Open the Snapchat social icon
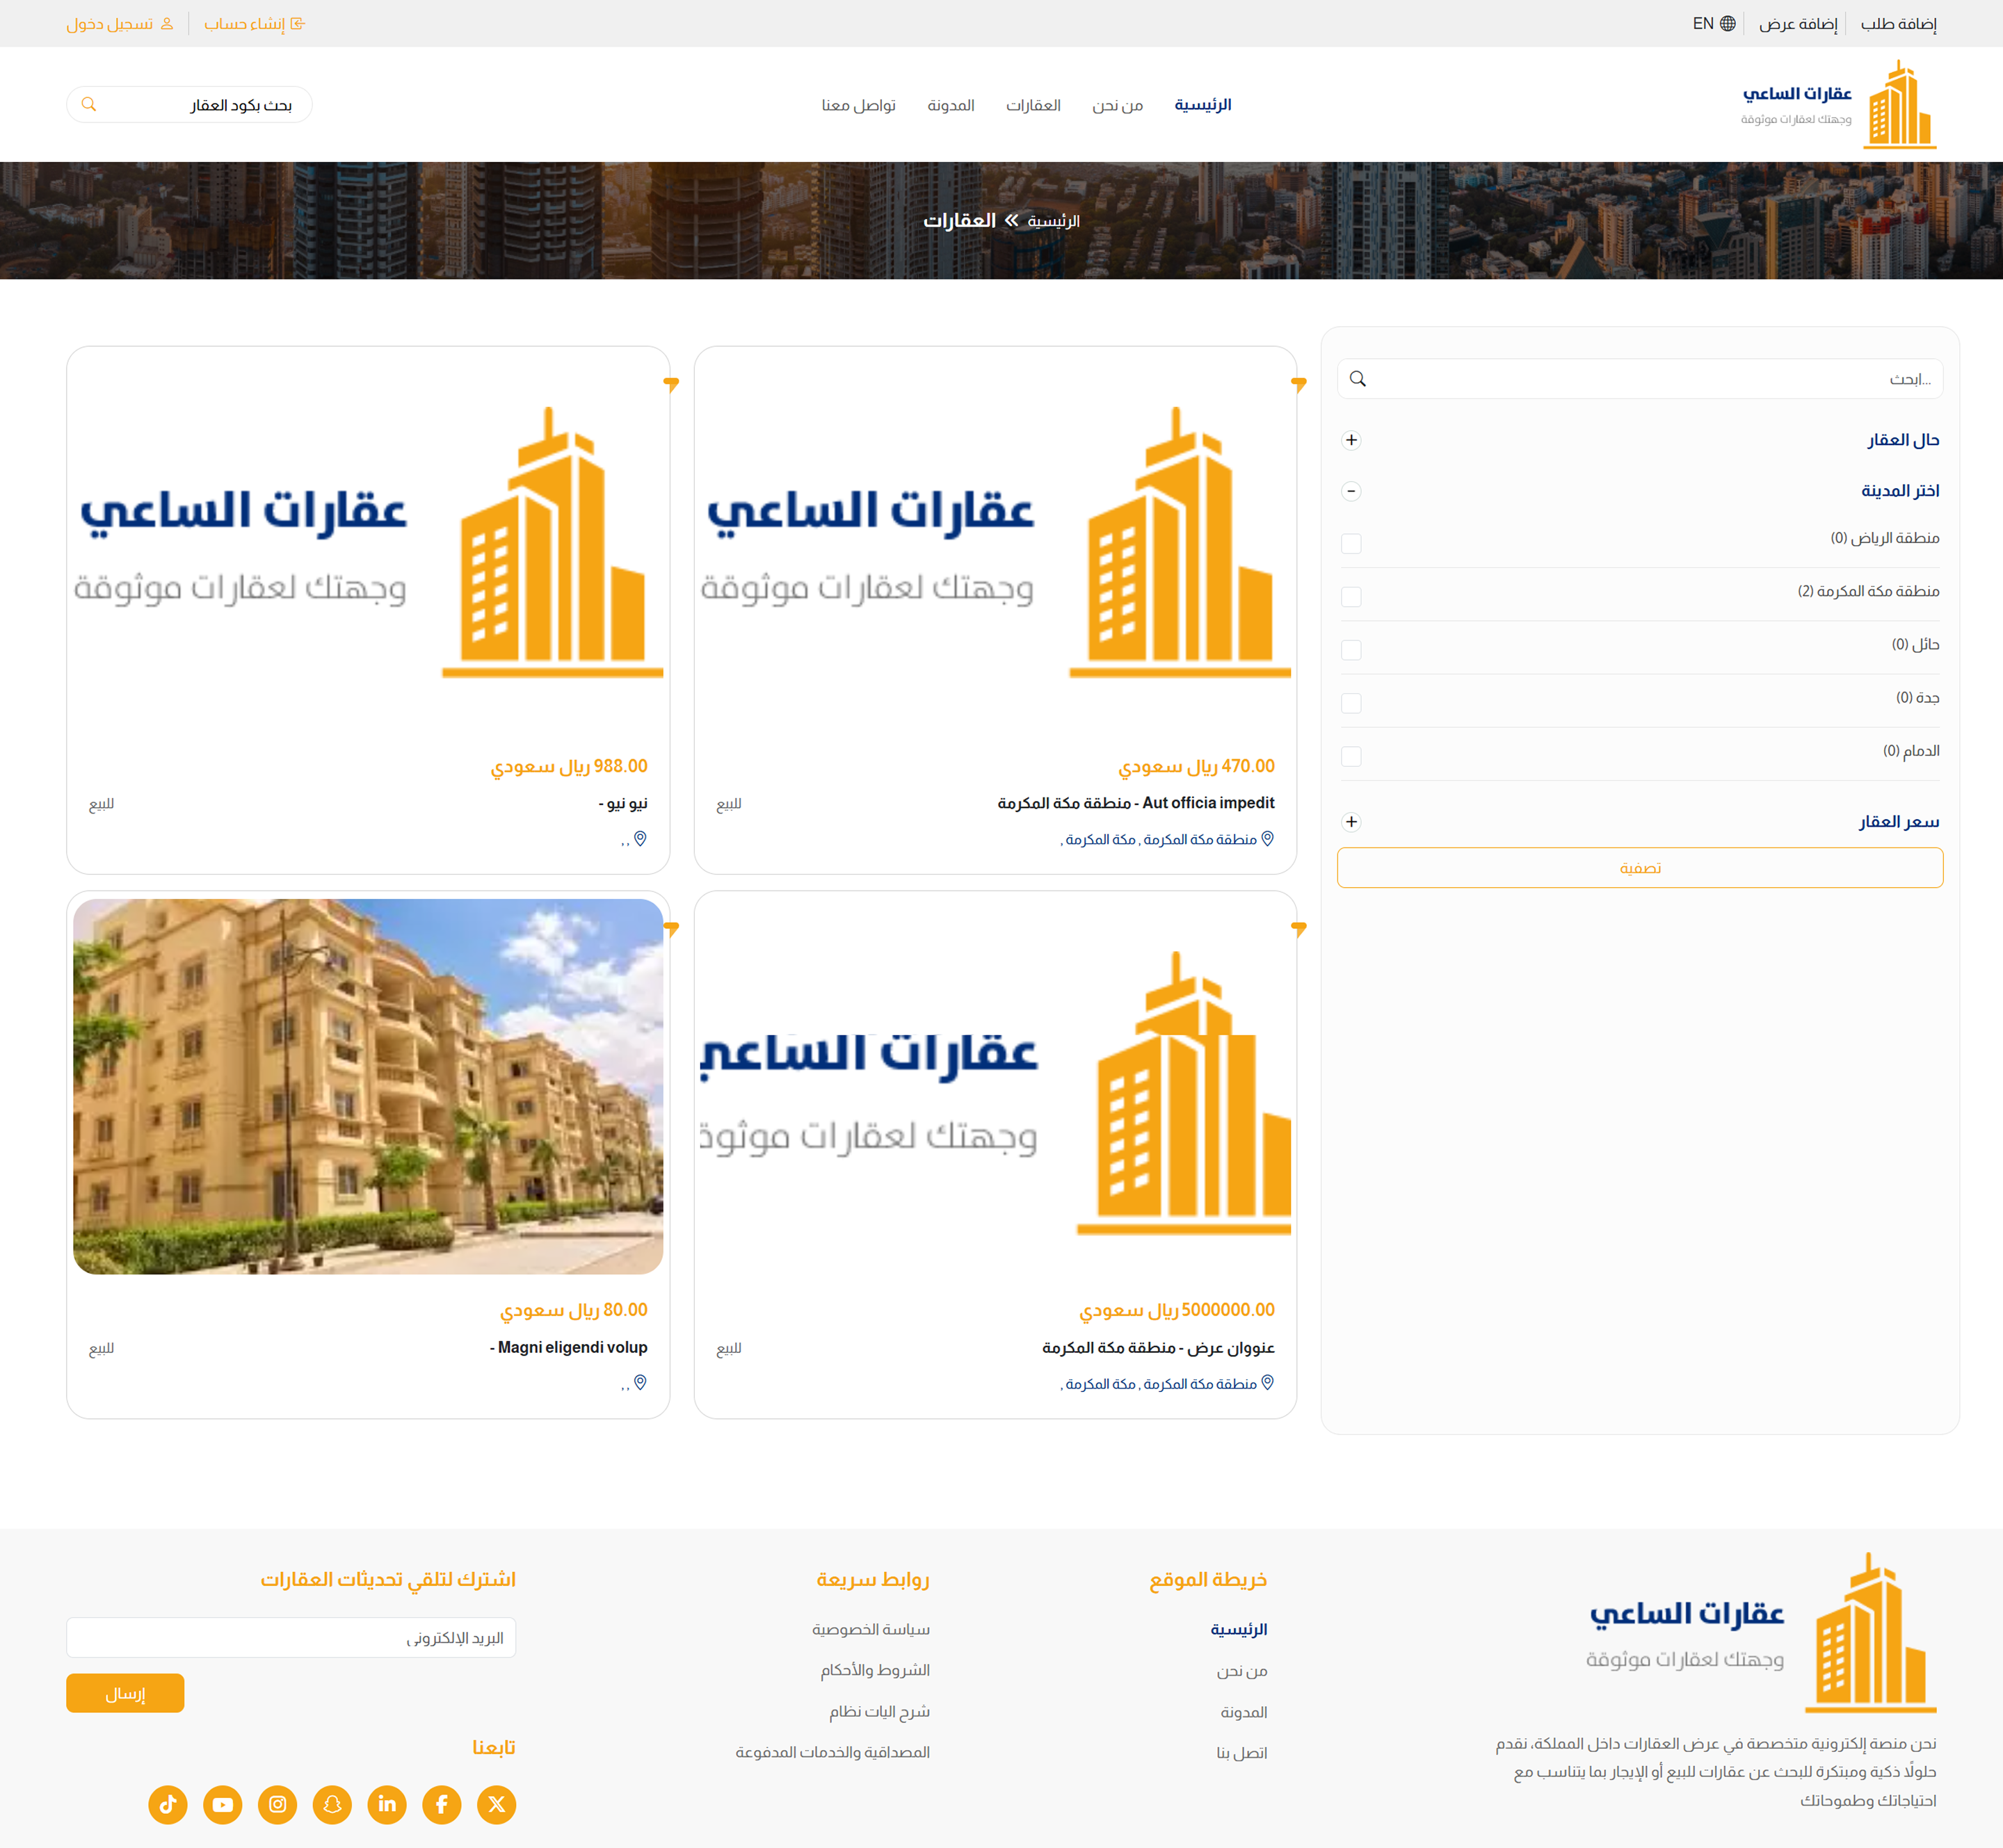 tap(332, 1804)
